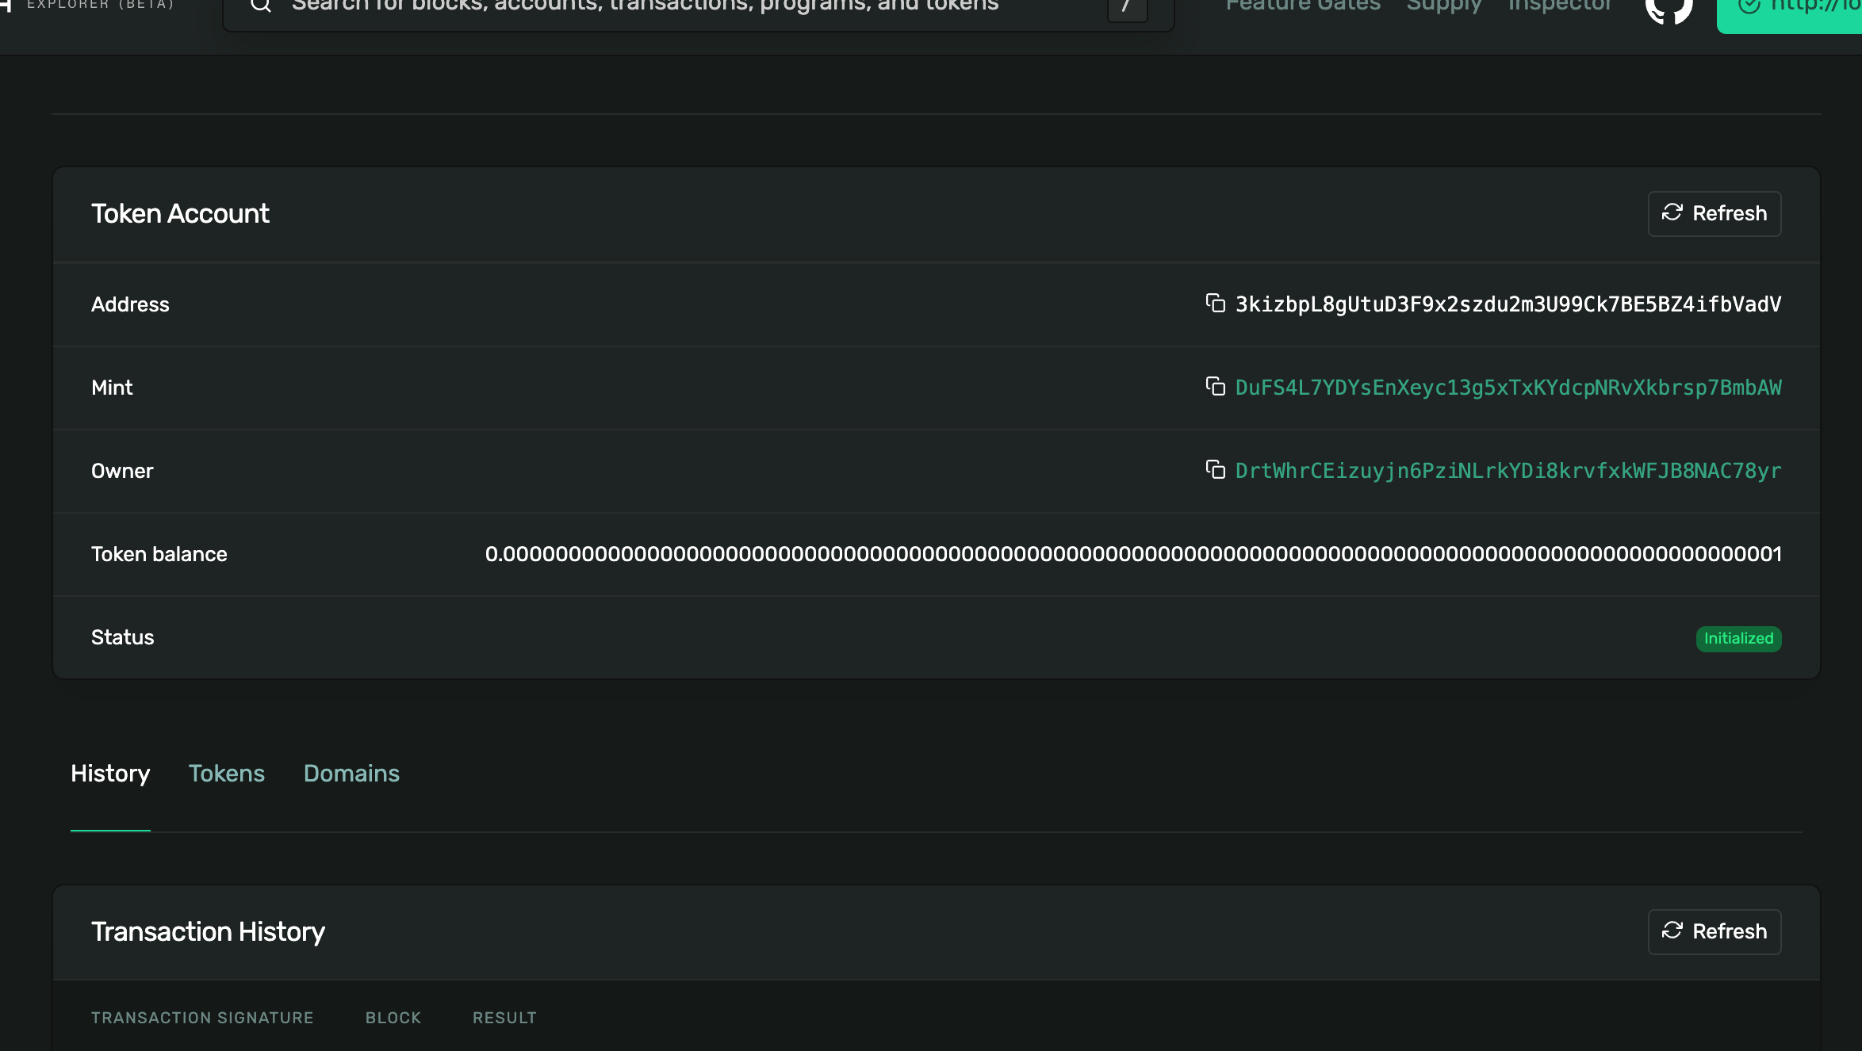
Task: Open the Owner address DrtWhrCE link
Action: click(1508, 471)
